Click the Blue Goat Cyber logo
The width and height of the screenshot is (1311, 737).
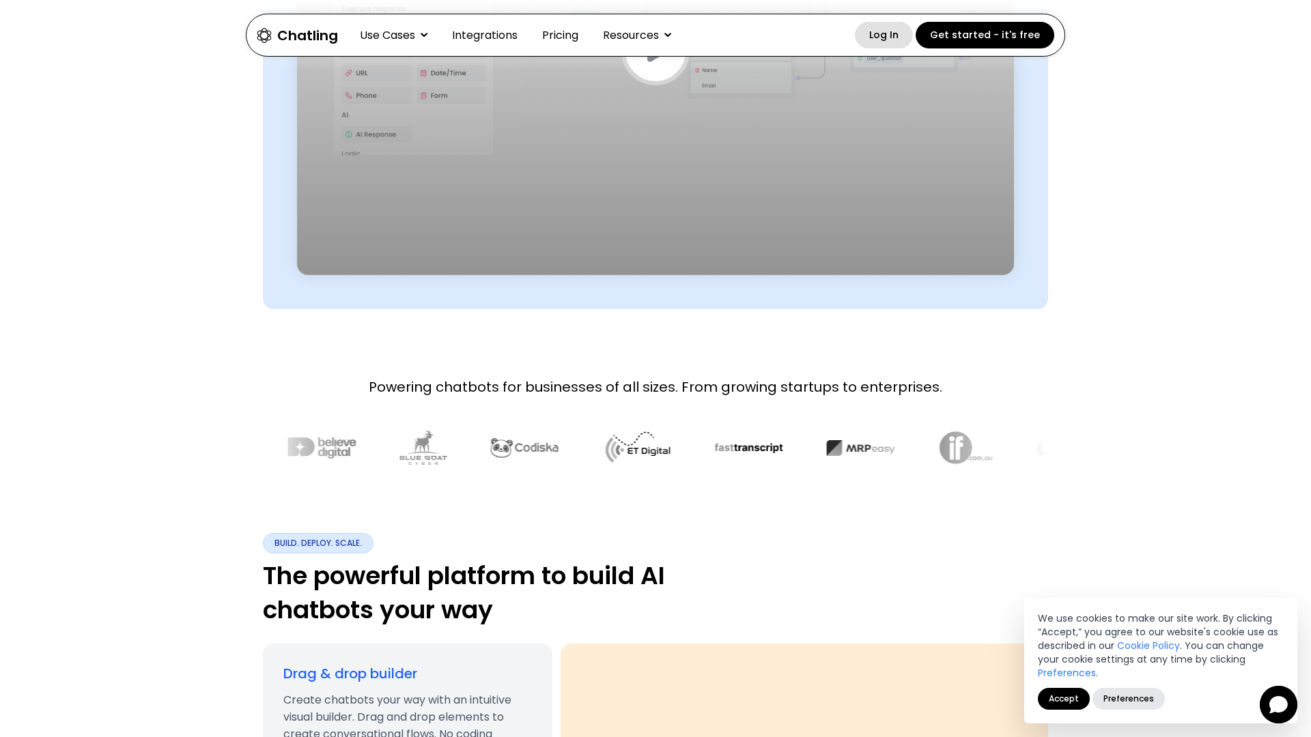point(423,448)
